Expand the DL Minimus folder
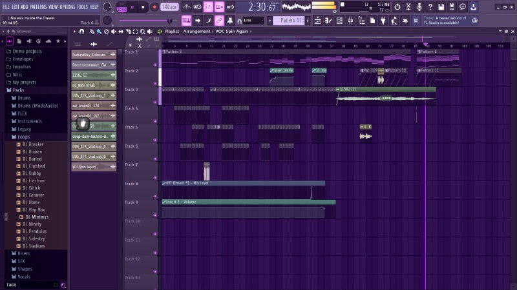 [x=37, y=217]
